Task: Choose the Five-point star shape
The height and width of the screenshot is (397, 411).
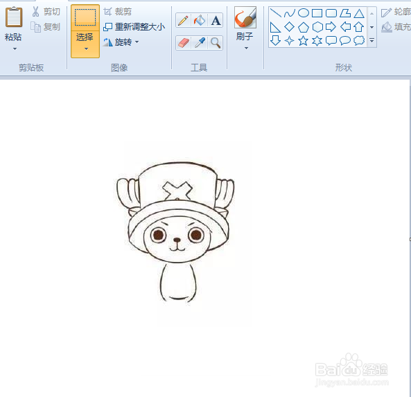Action: [304, 41]
